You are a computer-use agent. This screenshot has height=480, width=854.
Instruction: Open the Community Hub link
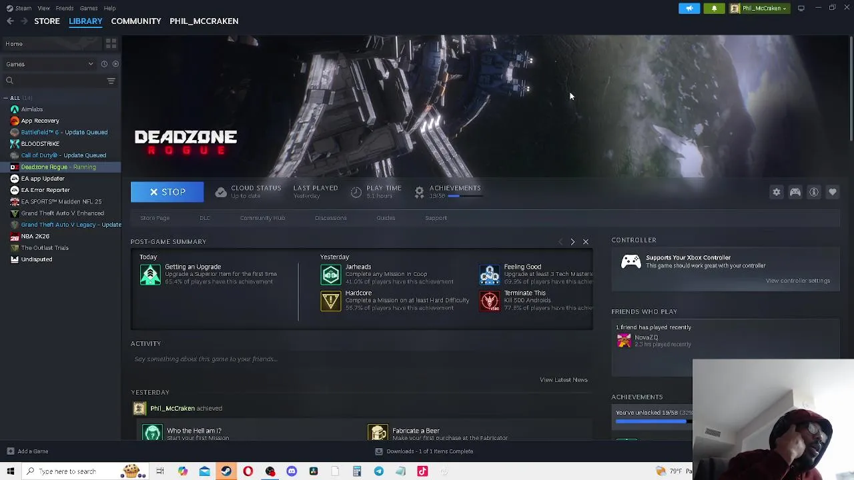coord(262,218)
